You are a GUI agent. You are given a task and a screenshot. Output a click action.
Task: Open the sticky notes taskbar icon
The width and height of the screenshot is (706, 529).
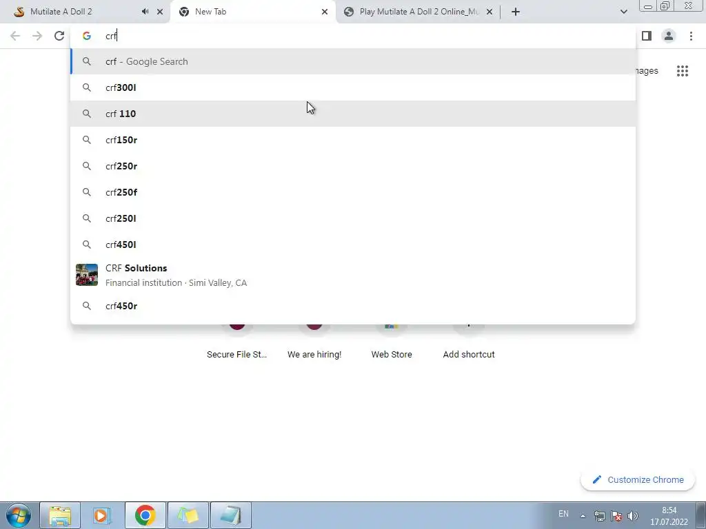[x=188, y=515]
